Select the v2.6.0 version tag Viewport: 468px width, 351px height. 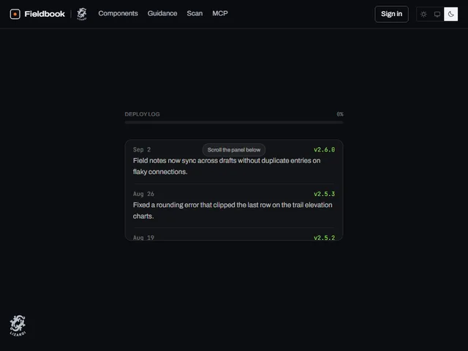324,149
